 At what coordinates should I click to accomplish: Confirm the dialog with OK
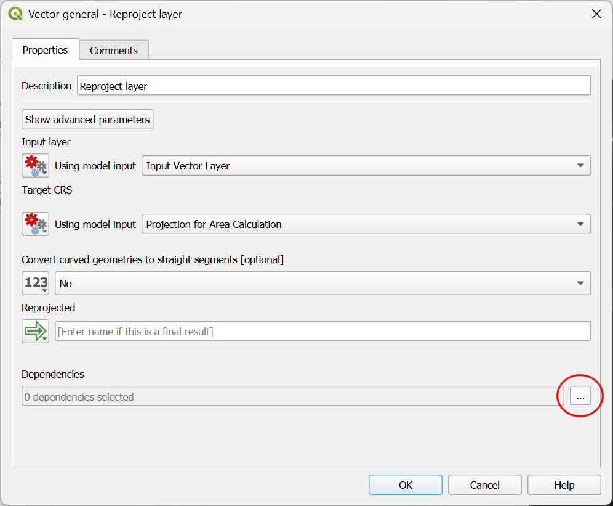coord(405,485)
